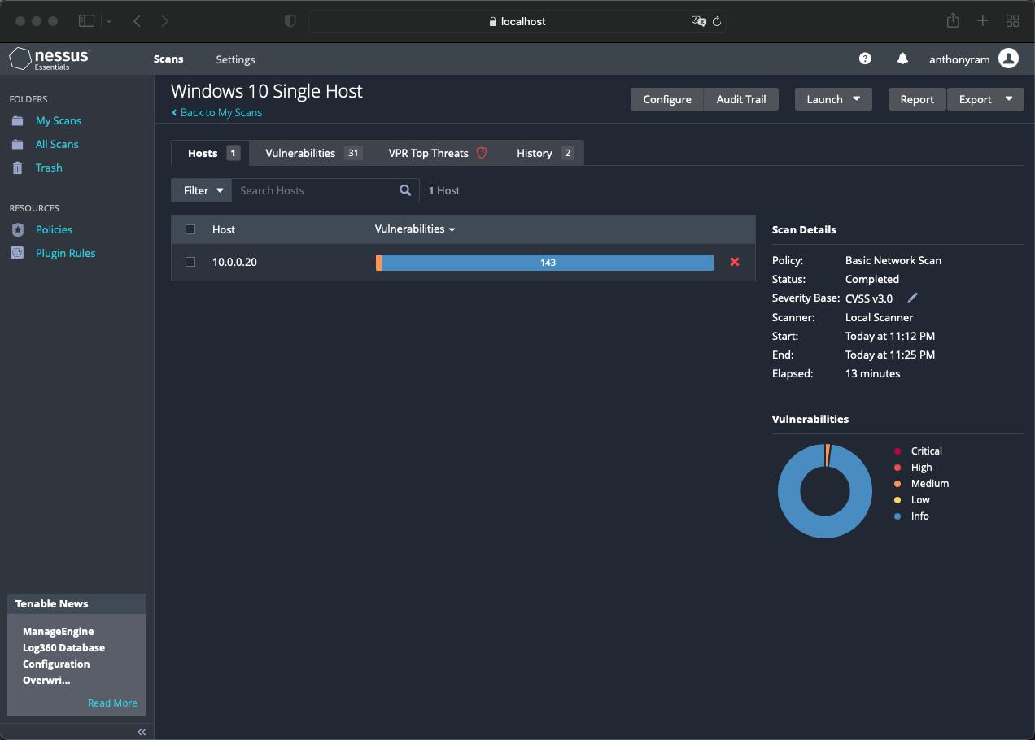Viewport: 1035px width, 740px height.
Task: Click the host 10.0.0.20 row text
Action: (234, 262)
